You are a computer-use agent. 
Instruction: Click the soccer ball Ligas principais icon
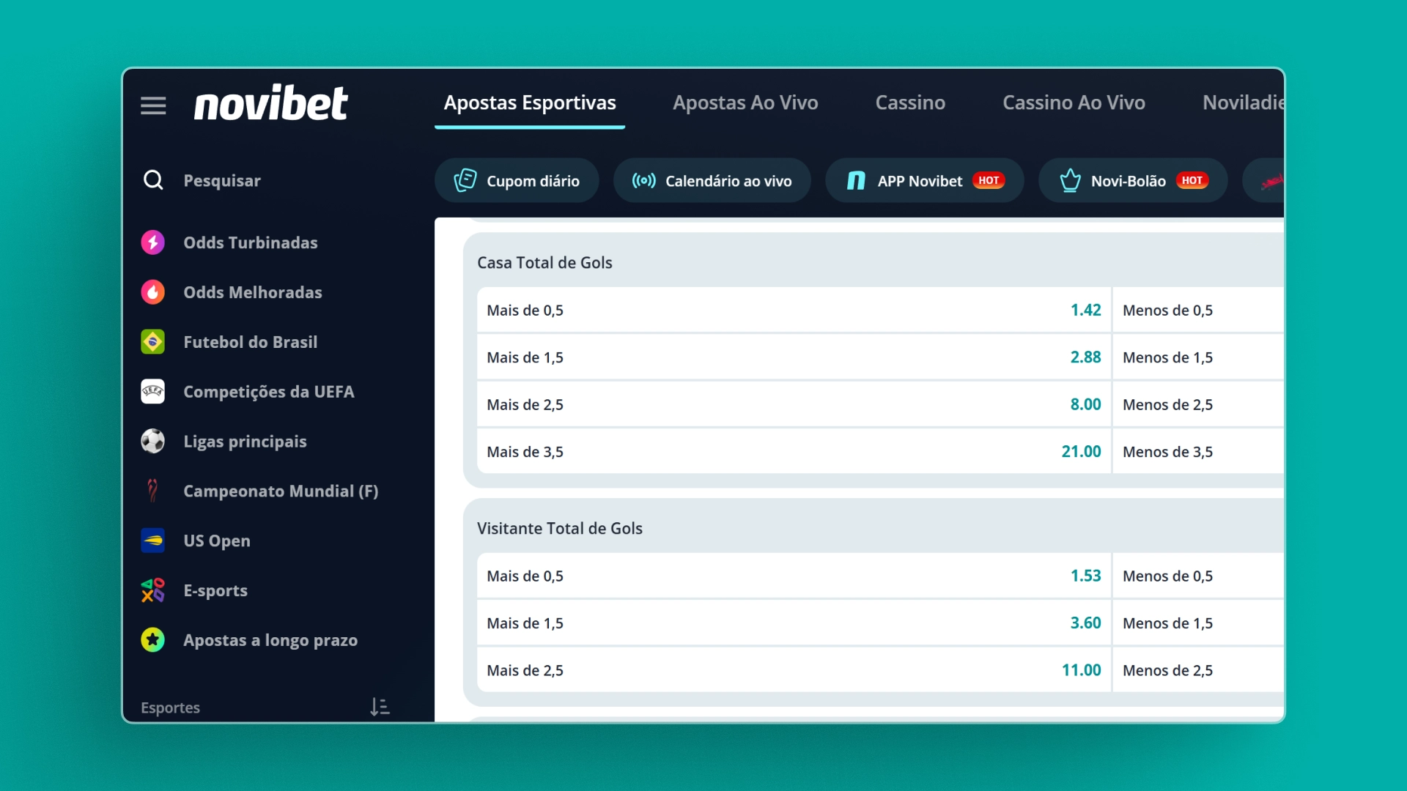(x=153, y=442)
